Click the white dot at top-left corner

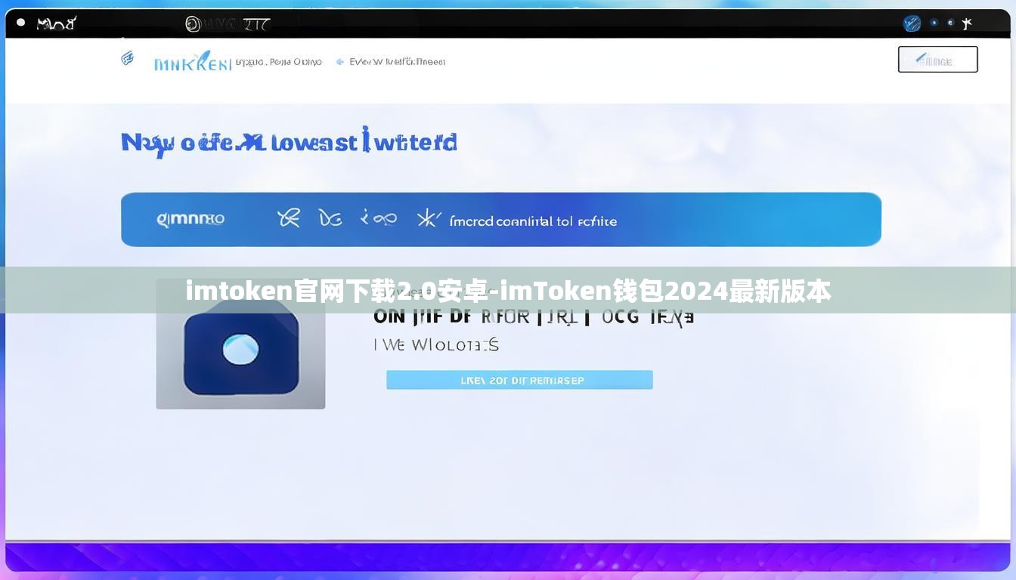click(x=20, y=23)
